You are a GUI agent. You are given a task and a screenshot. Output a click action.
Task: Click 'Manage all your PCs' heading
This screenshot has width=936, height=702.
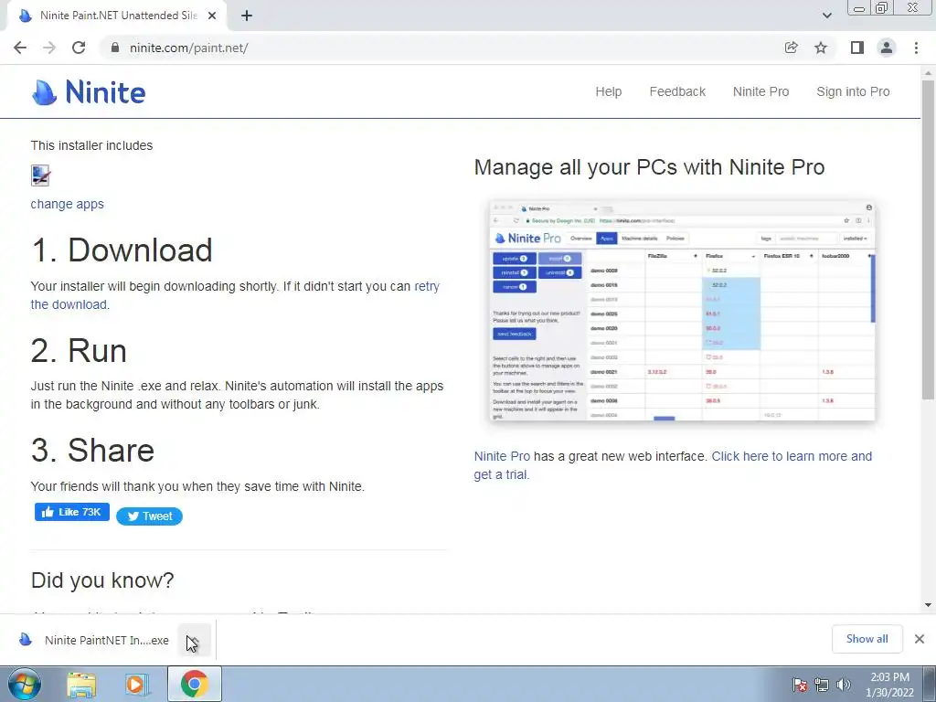pos(650,167)
